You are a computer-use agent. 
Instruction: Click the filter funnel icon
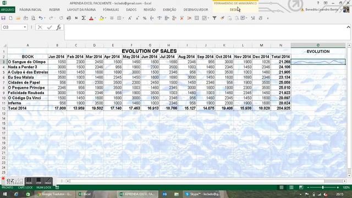click(x=215, y=18)
